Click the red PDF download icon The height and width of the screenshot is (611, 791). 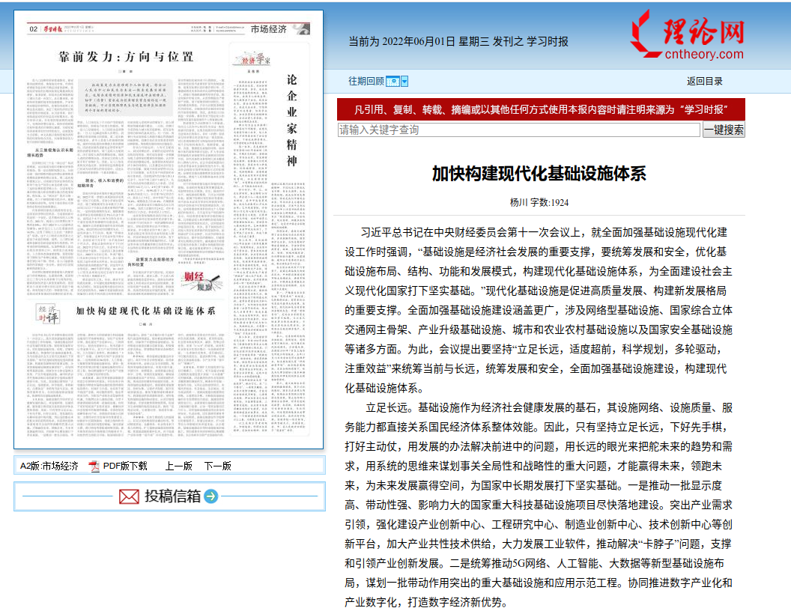coord(94,466)
